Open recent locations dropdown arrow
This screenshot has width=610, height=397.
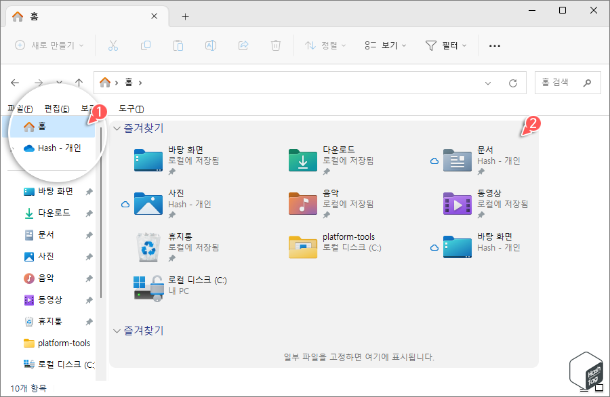[x=59, y=83]
